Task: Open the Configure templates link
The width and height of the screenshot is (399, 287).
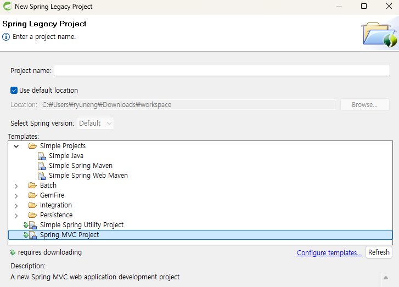Action: point(329,252)
